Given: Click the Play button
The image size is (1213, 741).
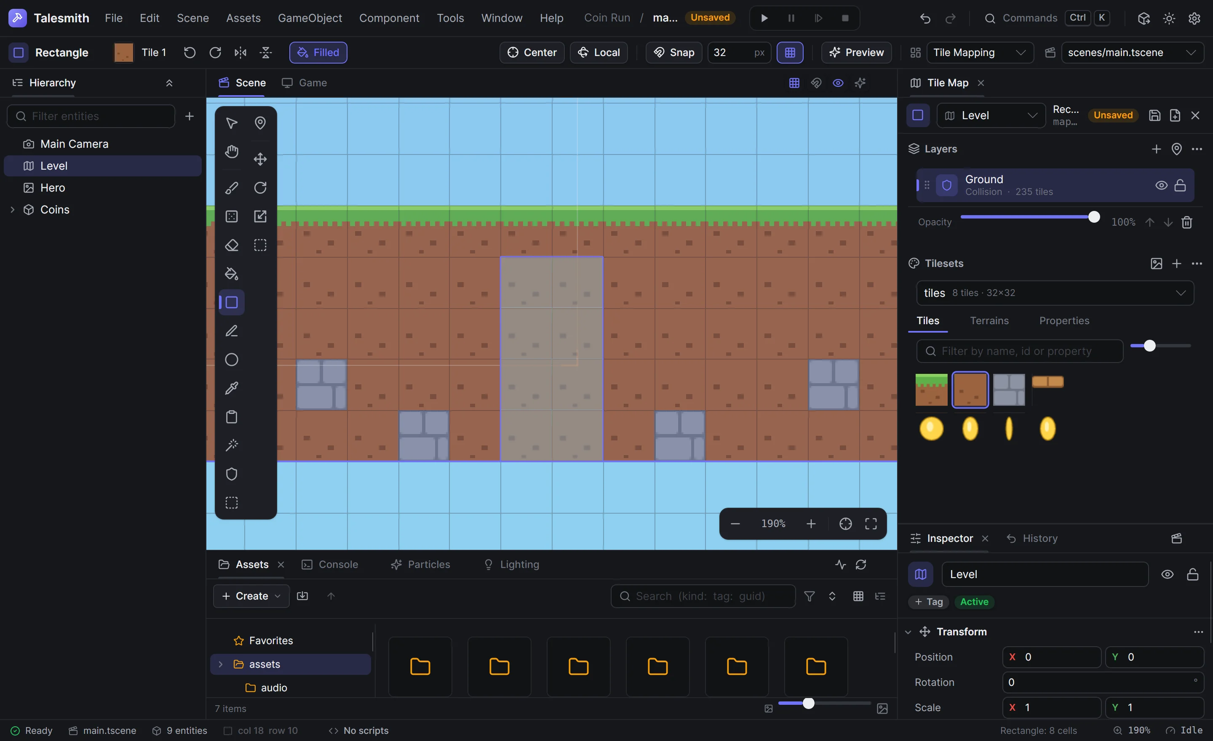Looking at the screenshot, I should pyautogui.click(x=764, y=18).
